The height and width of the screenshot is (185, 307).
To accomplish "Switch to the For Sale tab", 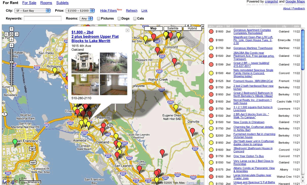I will [x=29, y=3].
